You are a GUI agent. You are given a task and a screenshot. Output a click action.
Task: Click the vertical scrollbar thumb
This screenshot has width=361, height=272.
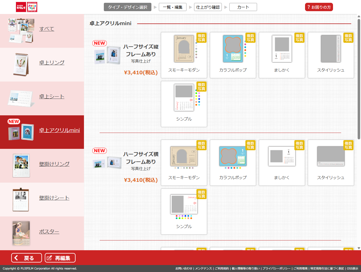pos(359,79)
